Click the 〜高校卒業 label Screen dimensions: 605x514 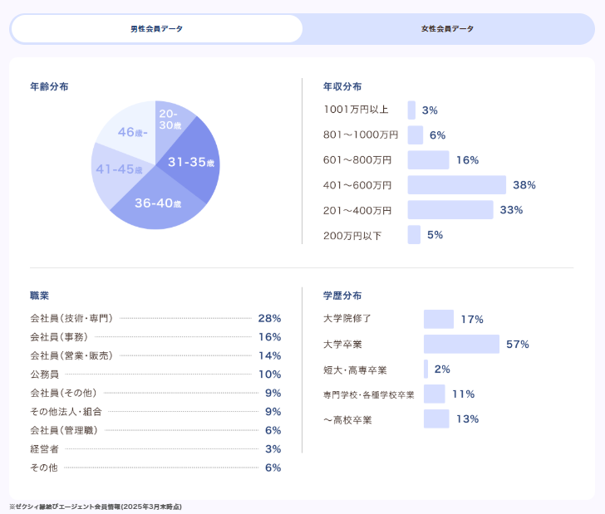347,420
